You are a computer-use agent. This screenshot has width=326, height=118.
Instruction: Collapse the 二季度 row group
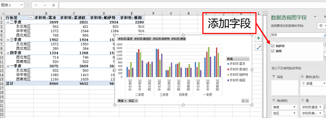point(8,22)
